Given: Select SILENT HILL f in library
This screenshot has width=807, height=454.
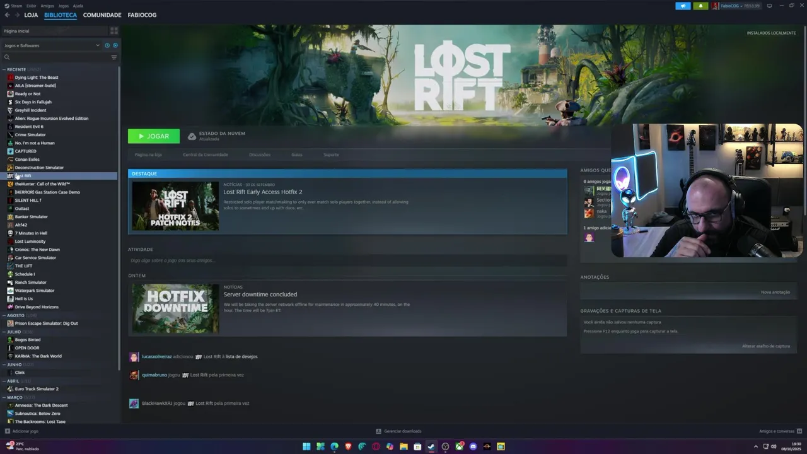Looking at the screenshot, I should (28, 201).
